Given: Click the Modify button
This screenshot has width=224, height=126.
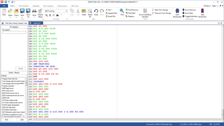Looking at the screenshot, I should tap(21, 69).
